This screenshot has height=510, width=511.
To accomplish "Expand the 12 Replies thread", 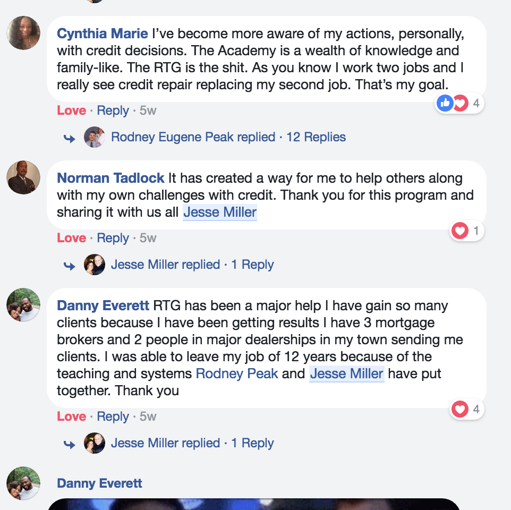I will pos(316,137).
